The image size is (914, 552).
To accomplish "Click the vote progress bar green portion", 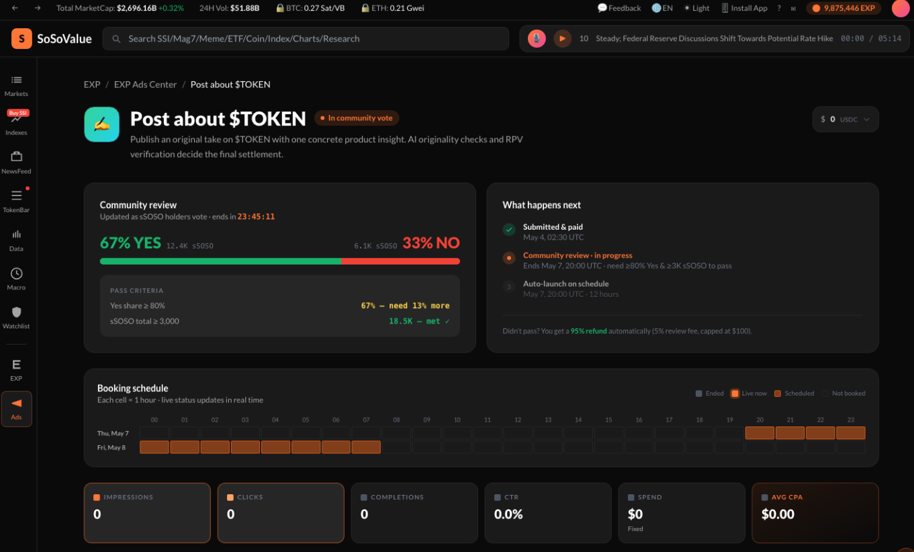I will [x=220, y=261].
